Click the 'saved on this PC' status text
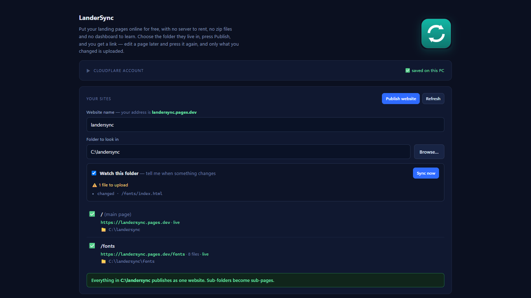 coord(428,71)
